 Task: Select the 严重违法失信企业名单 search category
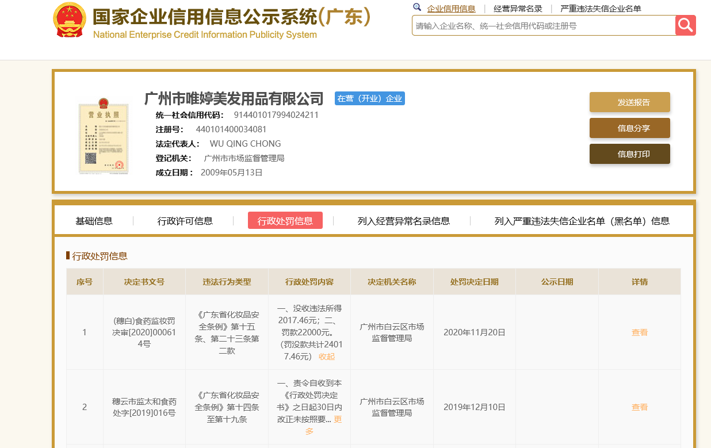pyautogui.click(x=601, y=9)
